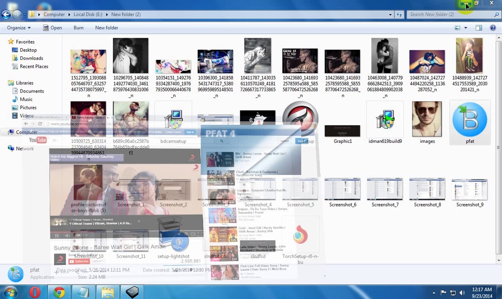
Task: Refresh the New folder (2) view
Action: coord(399,15)
